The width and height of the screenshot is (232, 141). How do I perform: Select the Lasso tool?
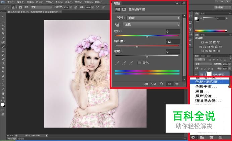point(3,25)
